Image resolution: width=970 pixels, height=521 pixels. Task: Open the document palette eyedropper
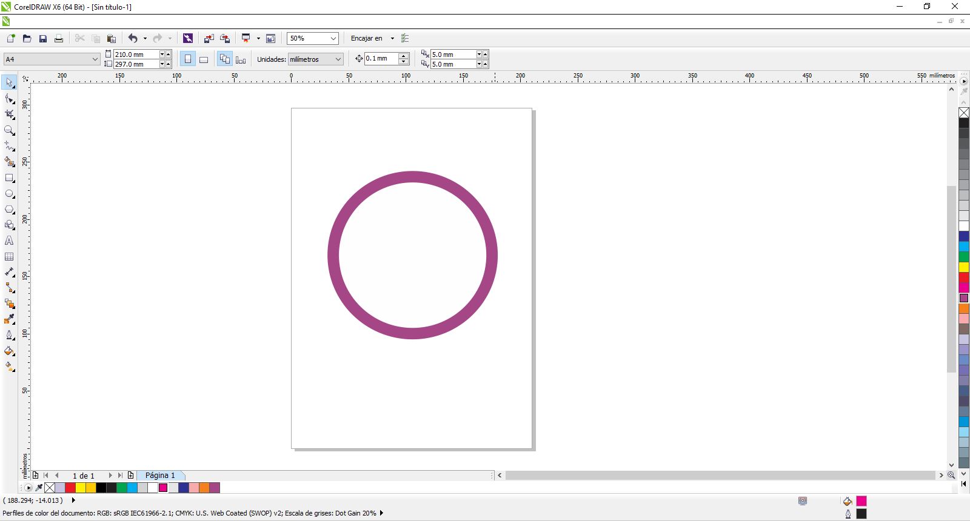pyautogui.click(x=39, y=488)
